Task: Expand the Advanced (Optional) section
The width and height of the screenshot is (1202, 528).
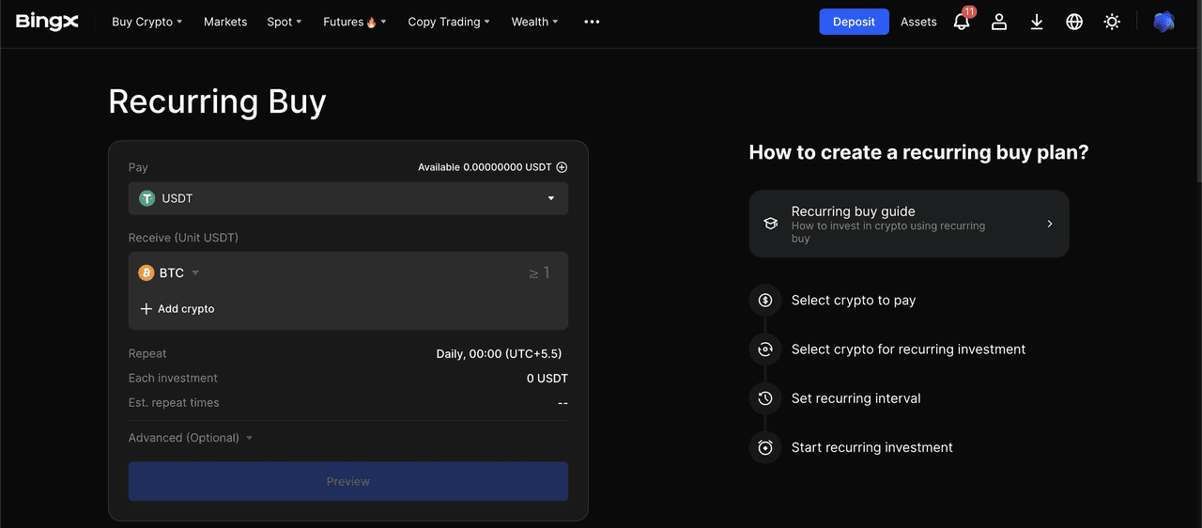Action: (191, 438)
